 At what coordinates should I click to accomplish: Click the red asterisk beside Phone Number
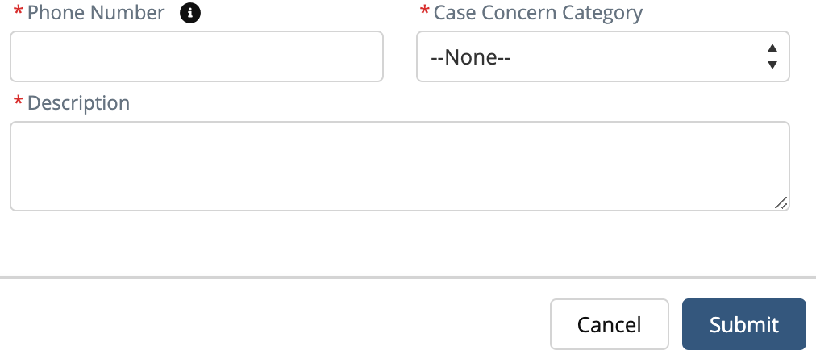click(x=18, y=14)
